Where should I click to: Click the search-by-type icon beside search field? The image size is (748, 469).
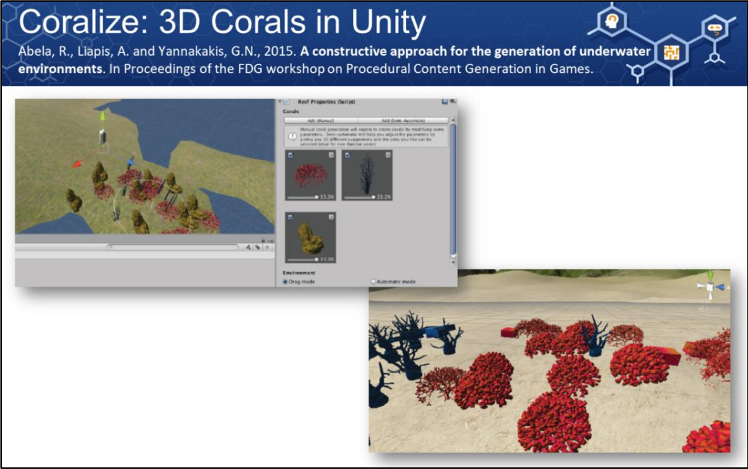pos(248,247)
